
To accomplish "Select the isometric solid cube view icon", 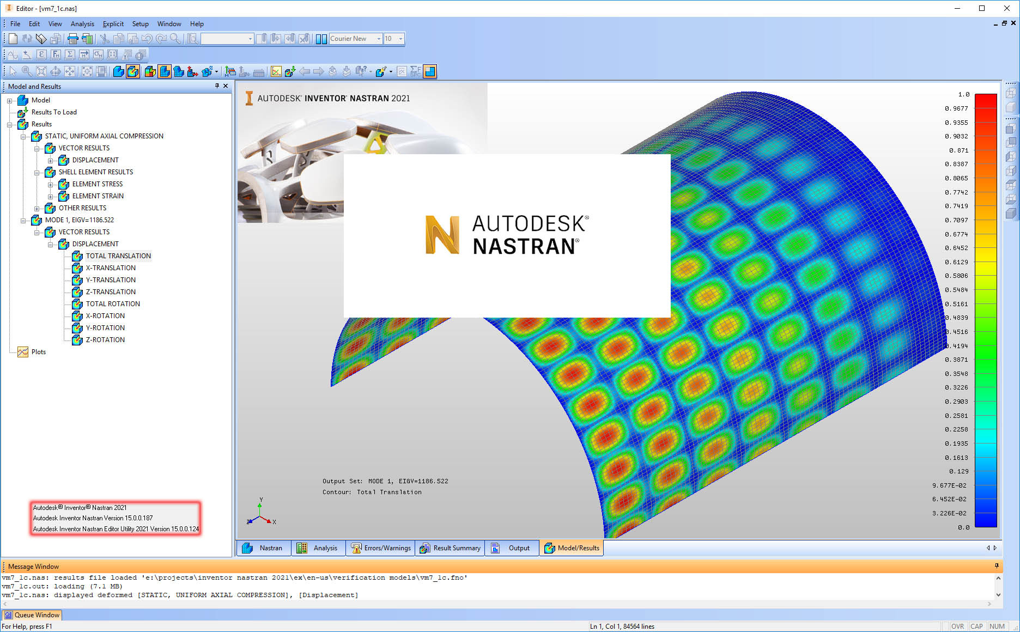I will pyautogui.click(x=1011, y=214).
